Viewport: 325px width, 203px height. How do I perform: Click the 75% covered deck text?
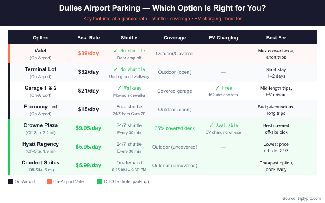pyautogui.click(x=175, y=128)
